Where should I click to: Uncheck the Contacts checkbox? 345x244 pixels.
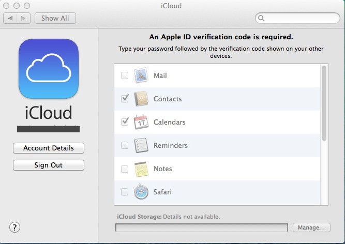click(125, 98)
